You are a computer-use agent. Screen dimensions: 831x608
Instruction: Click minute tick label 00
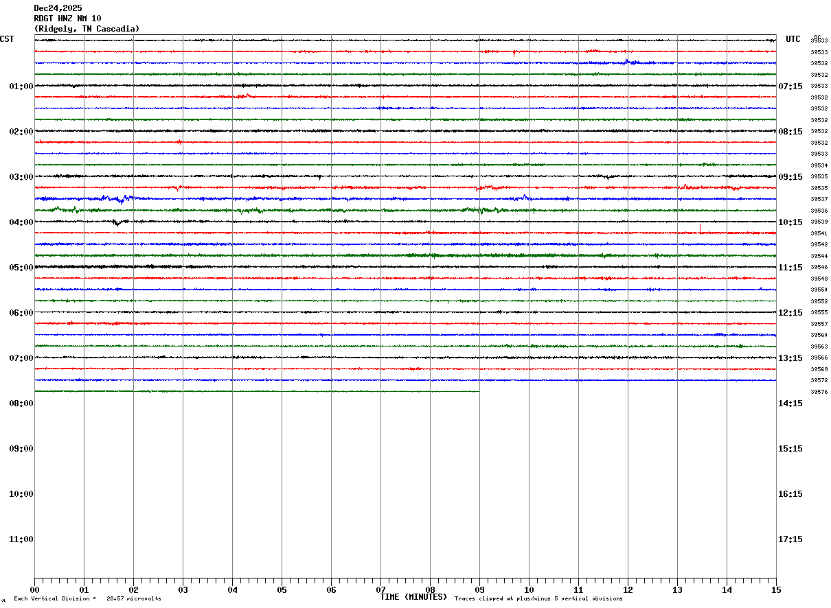(34, 589)
